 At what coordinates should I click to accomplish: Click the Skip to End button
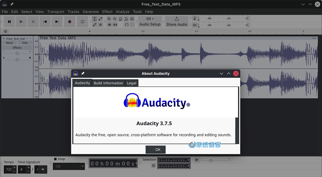tap(57, 22)
